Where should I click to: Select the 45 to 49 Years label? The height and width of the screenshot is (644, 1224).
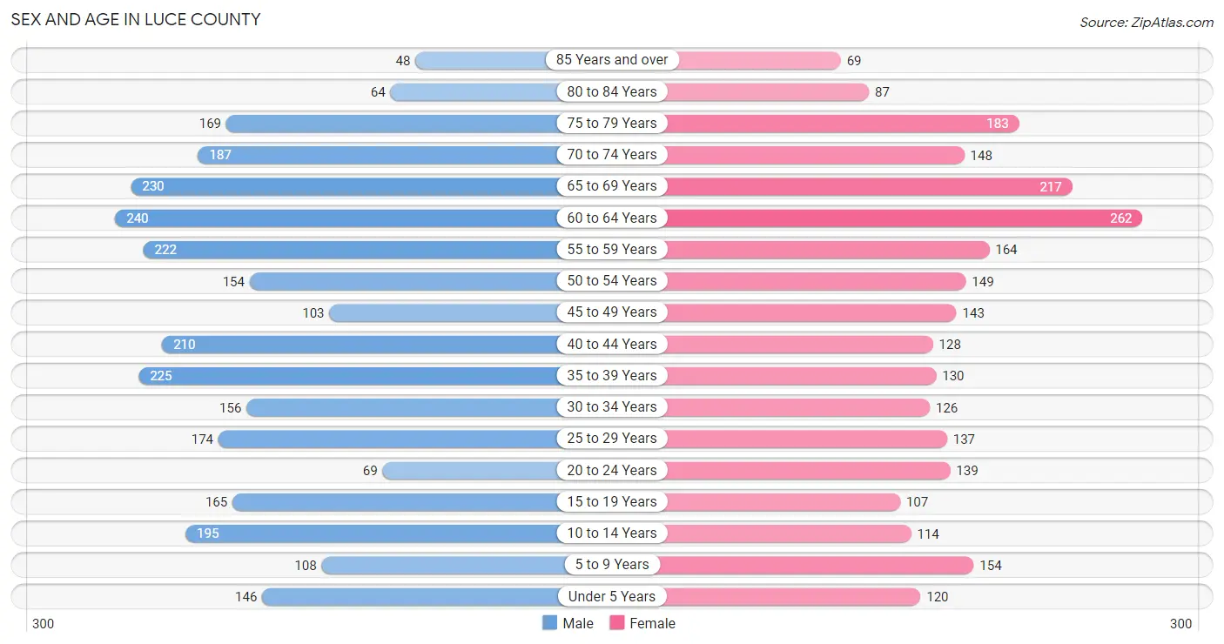tap(612, 312)
